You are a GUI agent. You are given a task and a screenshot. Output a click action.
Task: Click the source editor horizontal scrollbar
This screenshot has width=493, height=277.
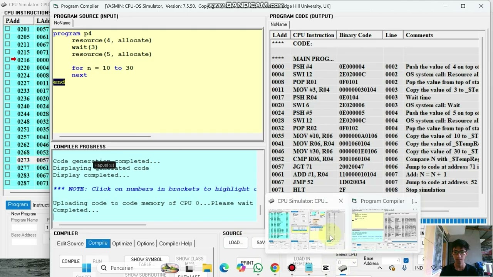(105, 136)
